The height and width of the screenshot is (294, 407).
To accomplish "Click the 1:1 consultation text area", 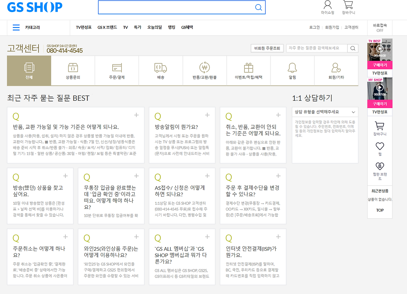I will coord(325,140).
